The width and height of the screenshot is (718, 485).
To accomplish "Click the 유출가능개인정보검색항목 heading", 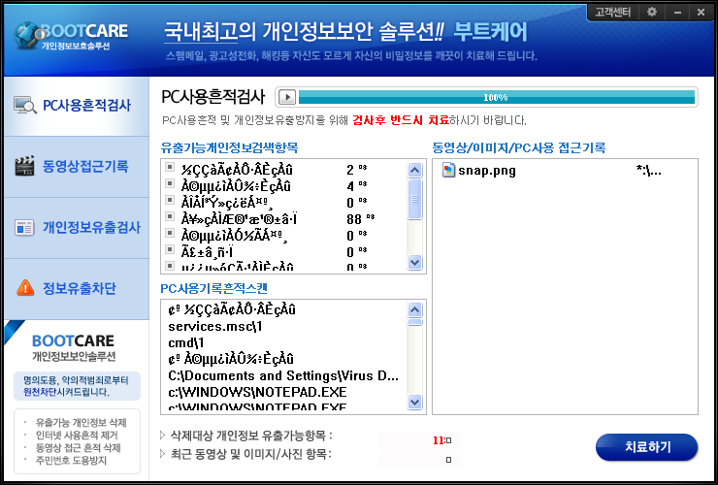I will (x=229, y=147).
